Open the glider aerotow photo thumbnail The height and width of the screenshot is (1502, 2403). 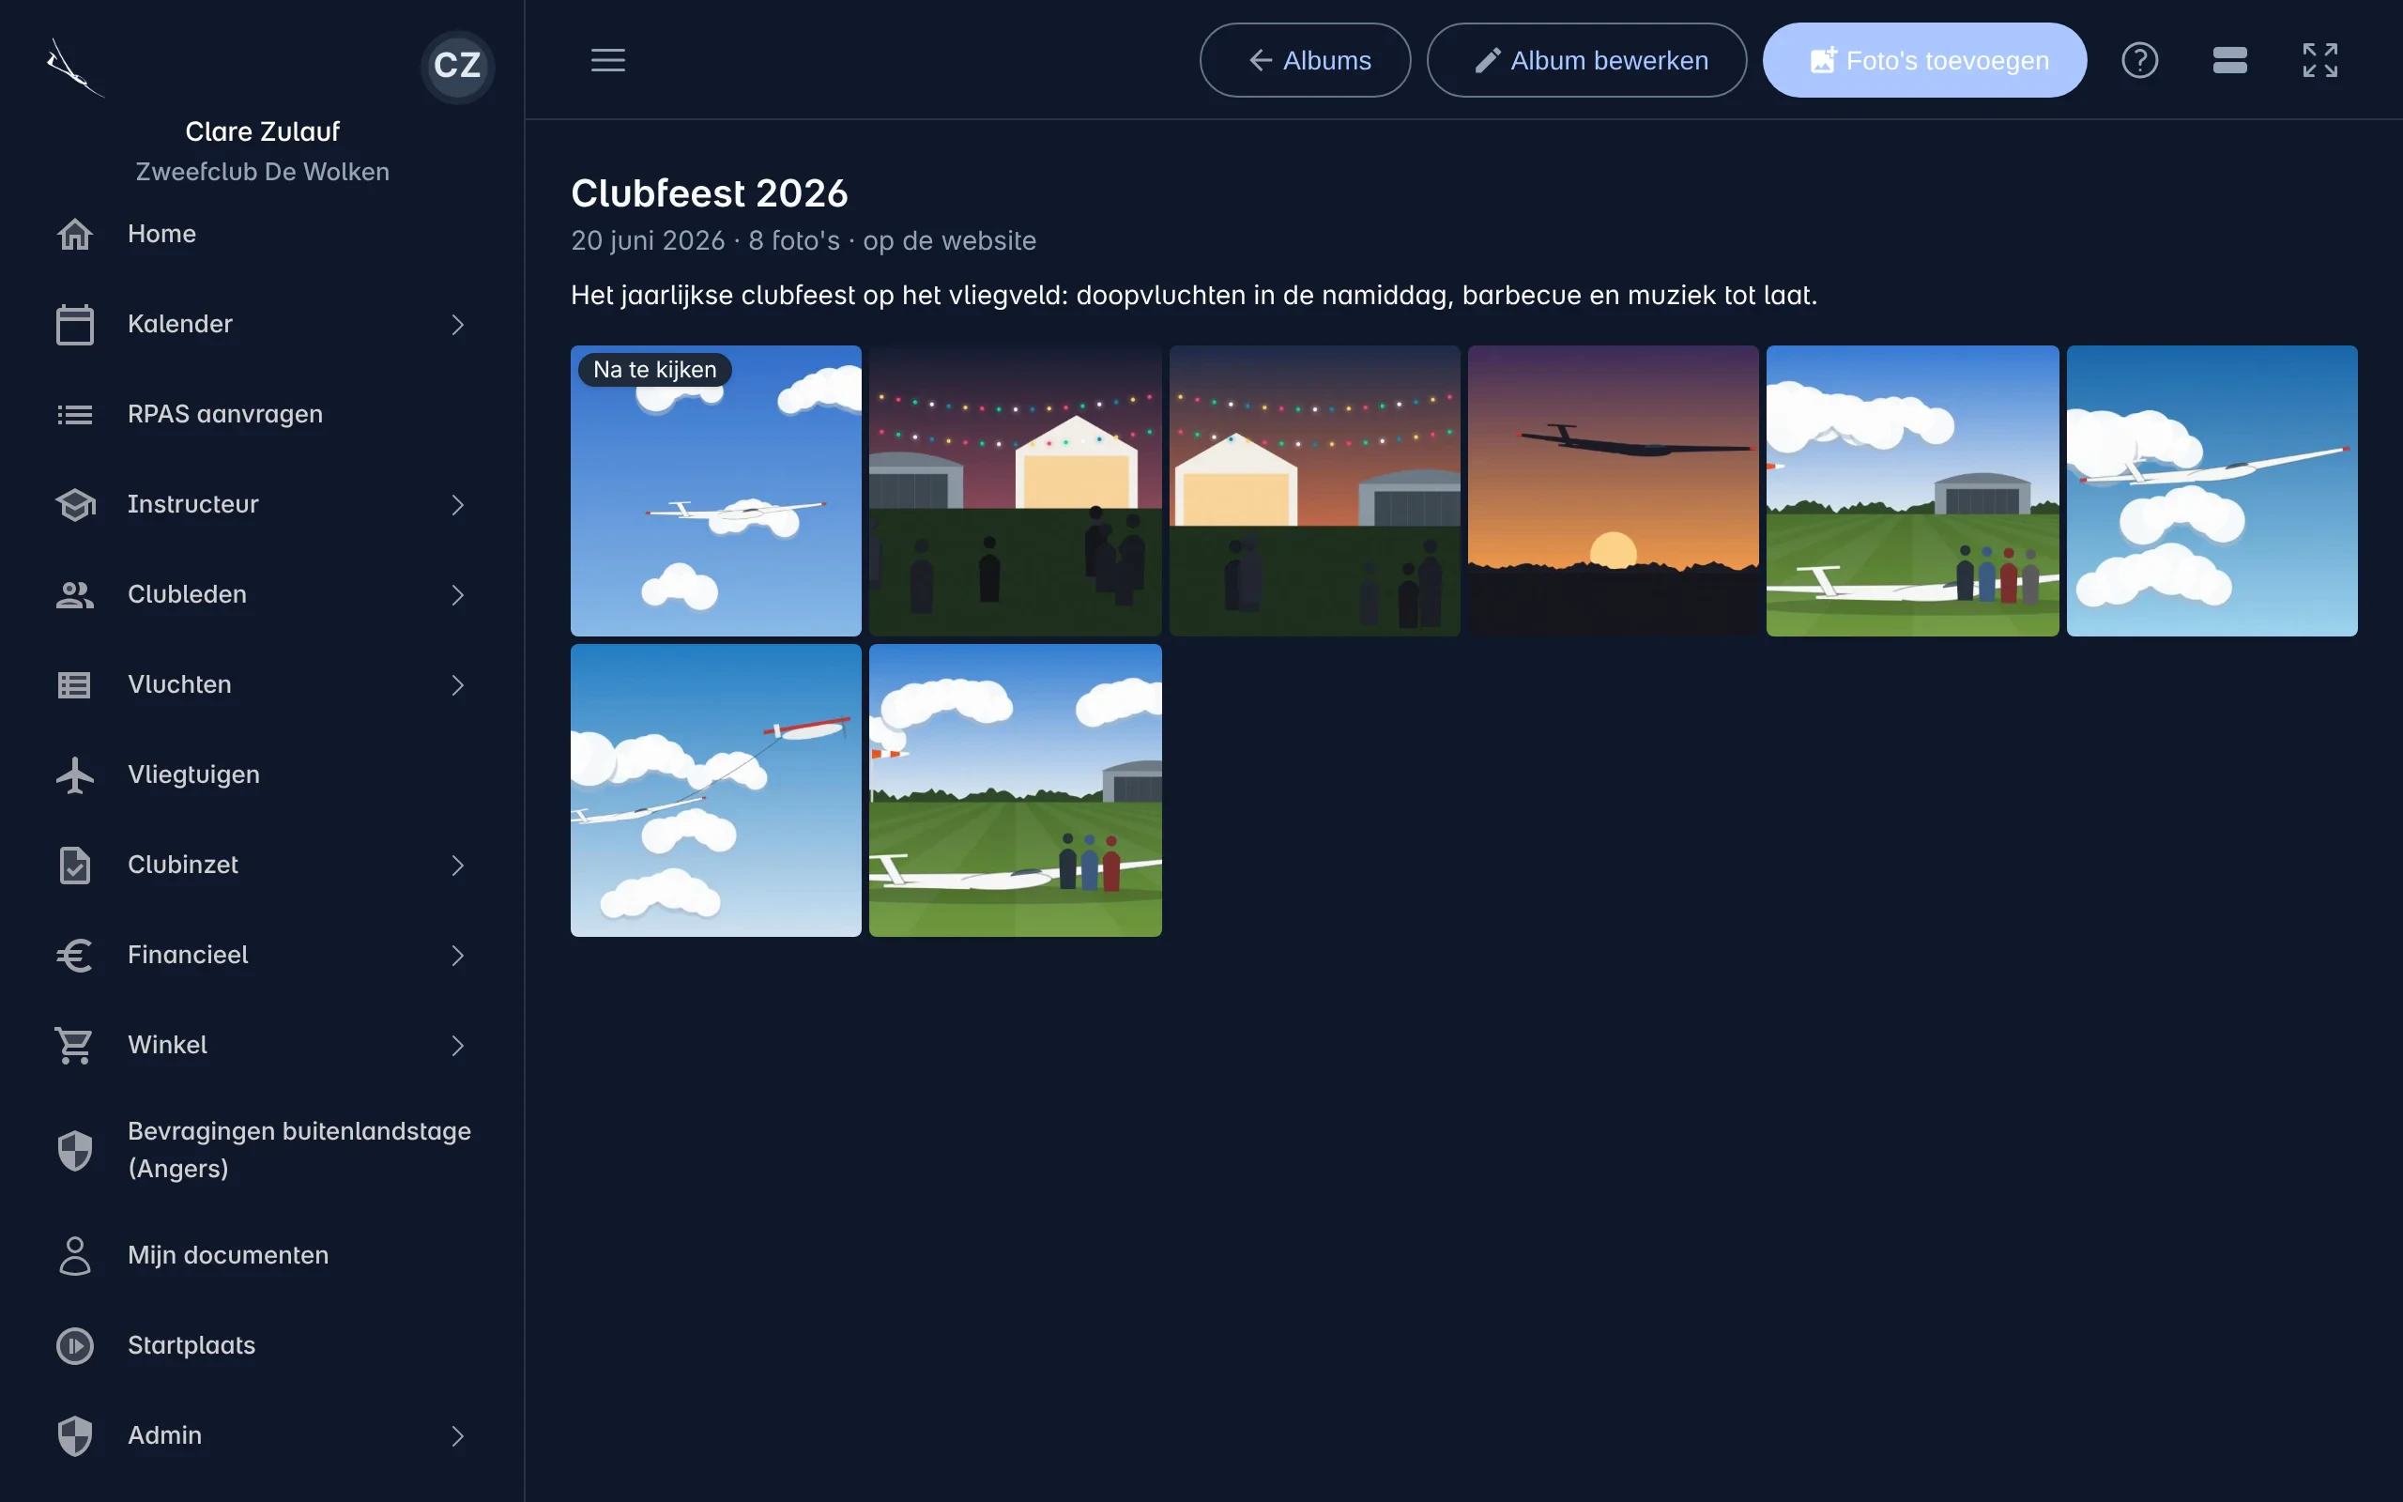[715, 789]
